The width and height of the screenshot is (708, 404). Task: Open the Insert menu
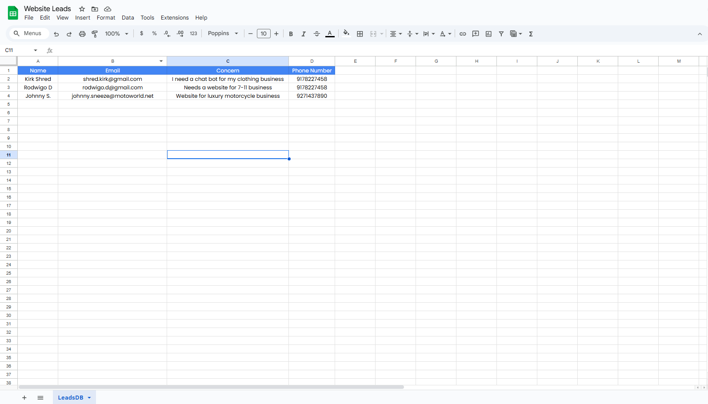click(83, 18)
